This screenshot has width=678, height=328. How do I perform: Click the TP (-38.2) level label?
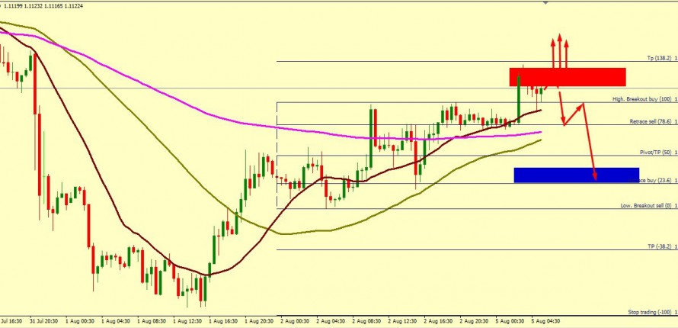point(658,247)
